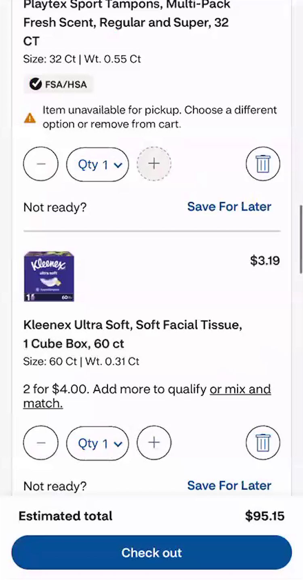Viewport: 303px width, 580px height.
Task: Expand the quantity chevron next to Qty 1 on Kleenex
Action: [118, 443]
